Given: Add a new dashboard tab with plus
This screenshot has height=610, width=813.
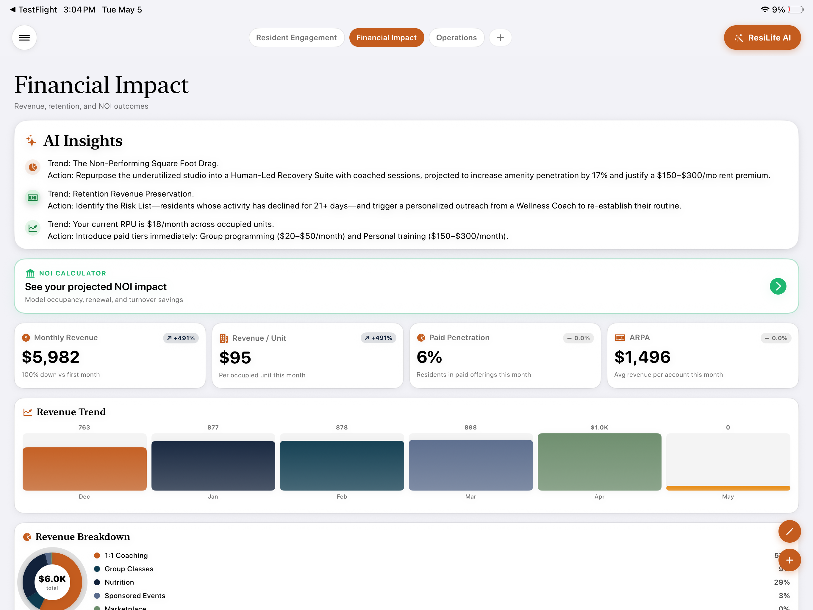Looking at the screenshot, I should (500, 38).
